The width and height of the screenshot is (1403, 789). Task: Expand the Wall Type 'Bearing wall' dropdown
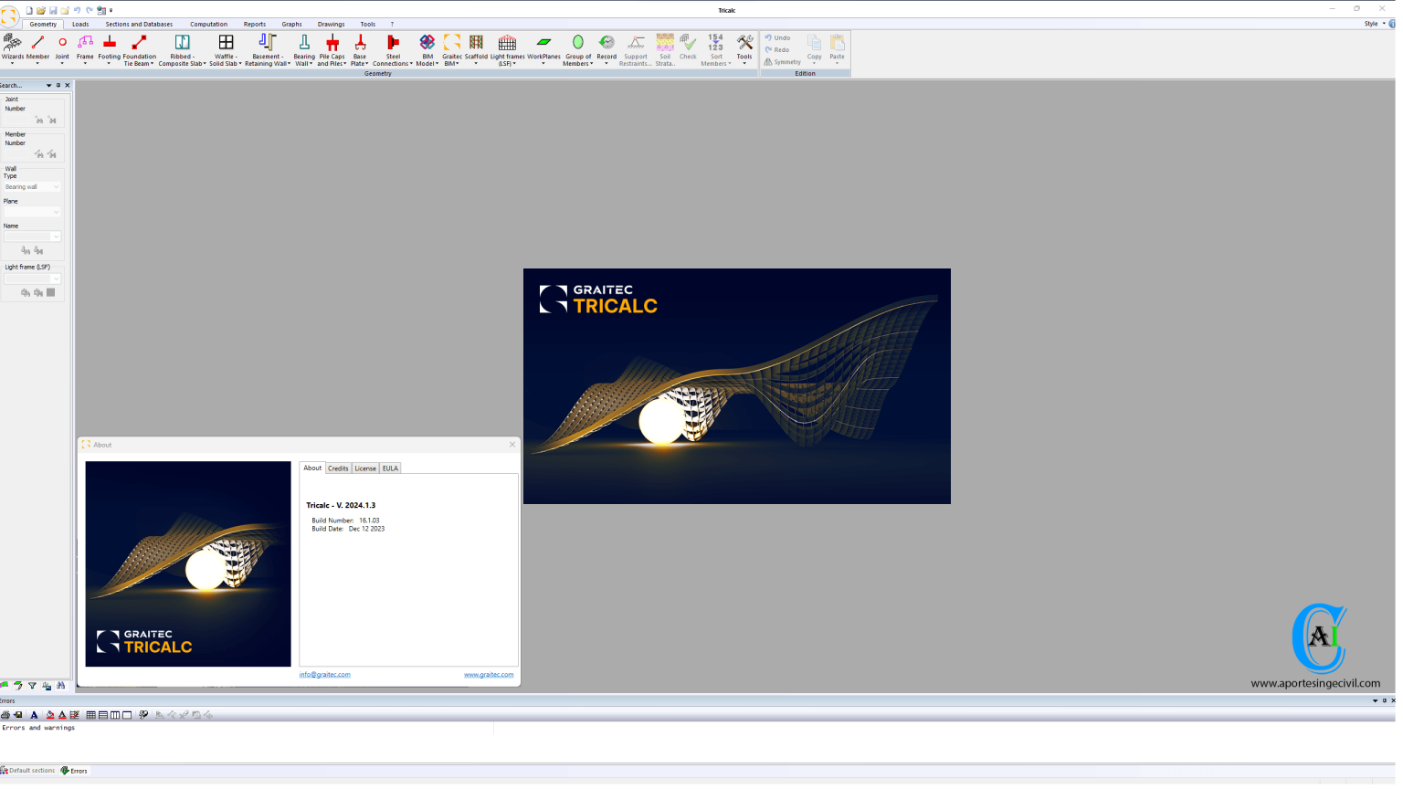[x=32, y=187]
